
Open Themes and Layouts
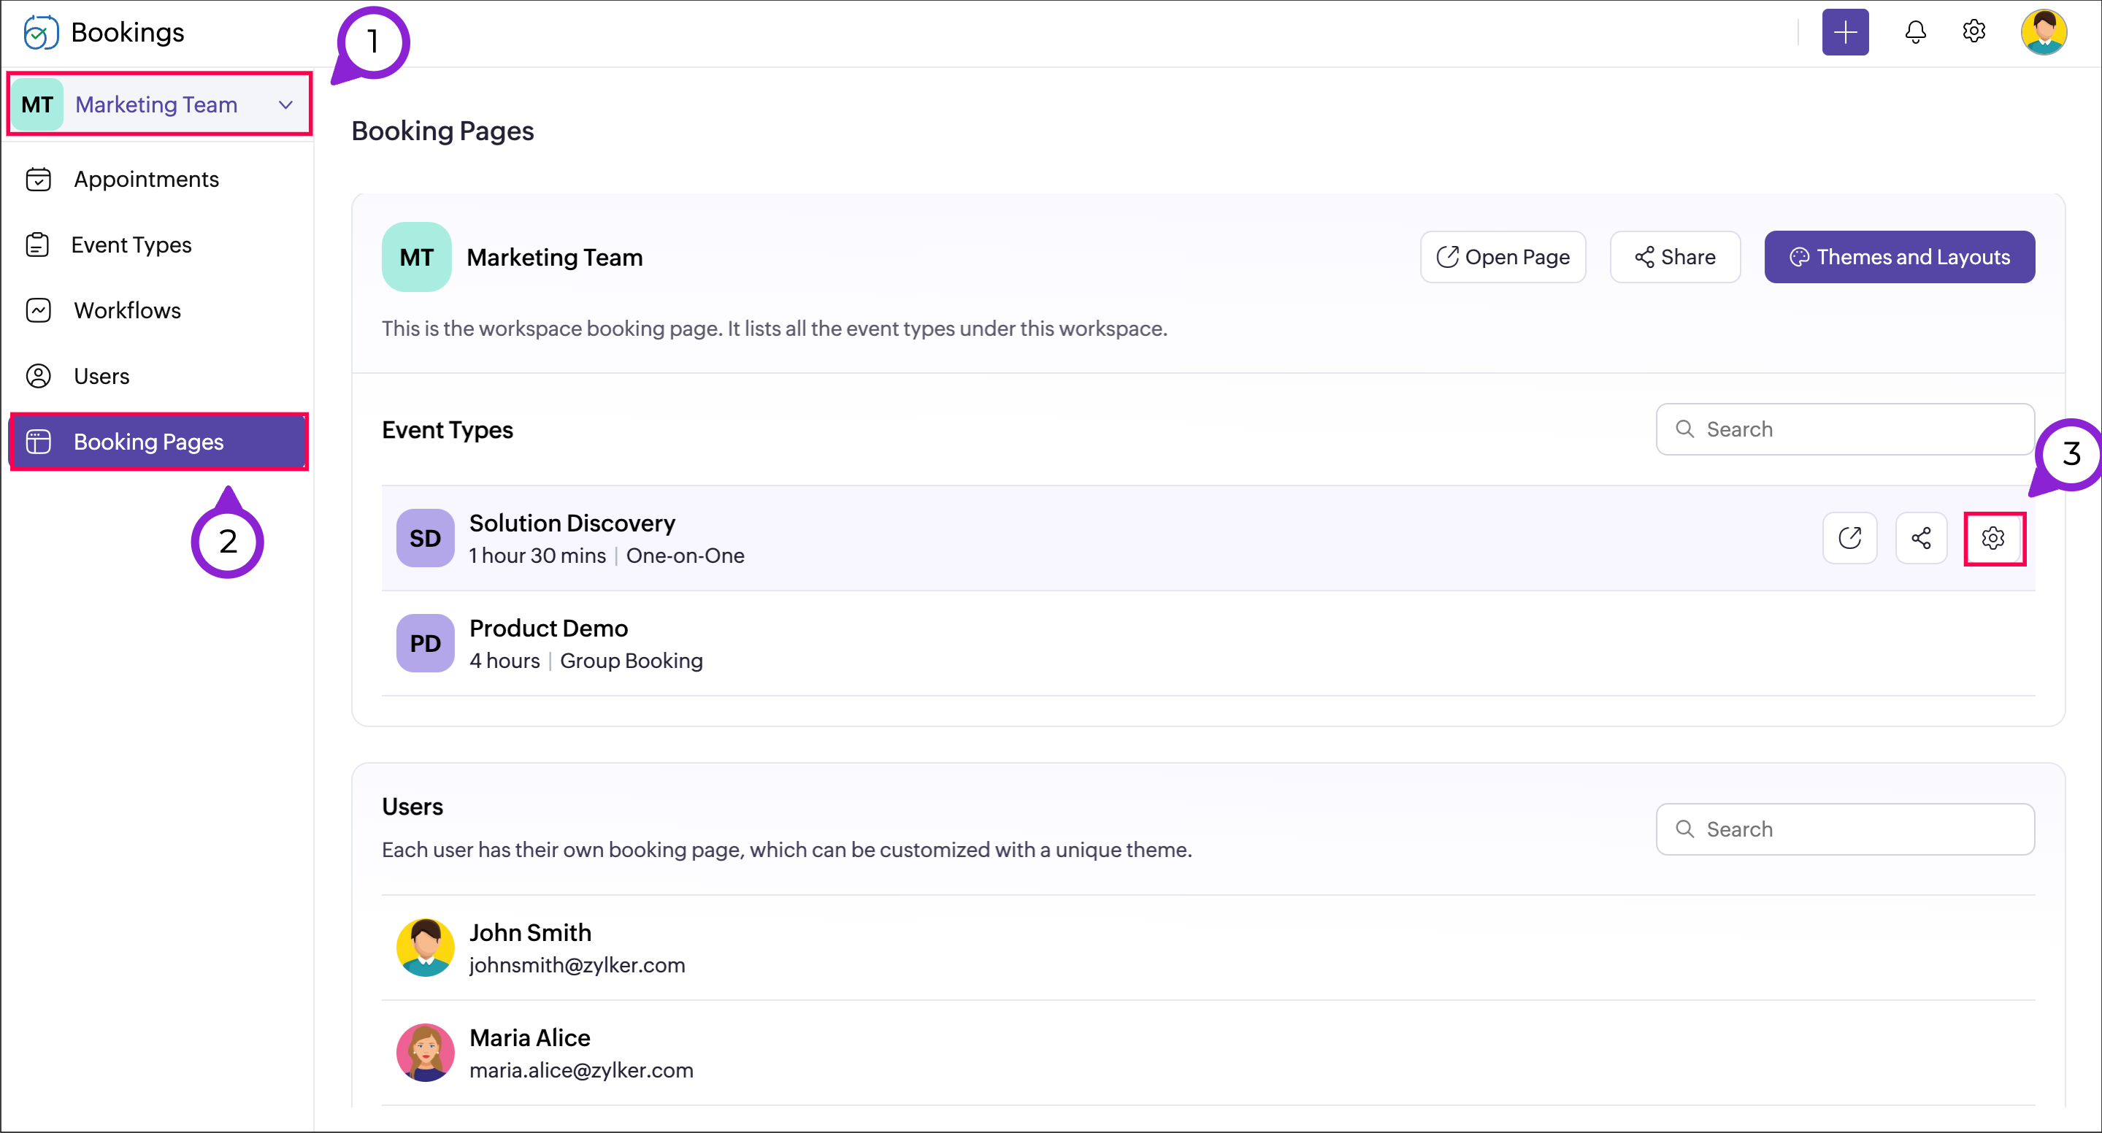pos(1899,257)
